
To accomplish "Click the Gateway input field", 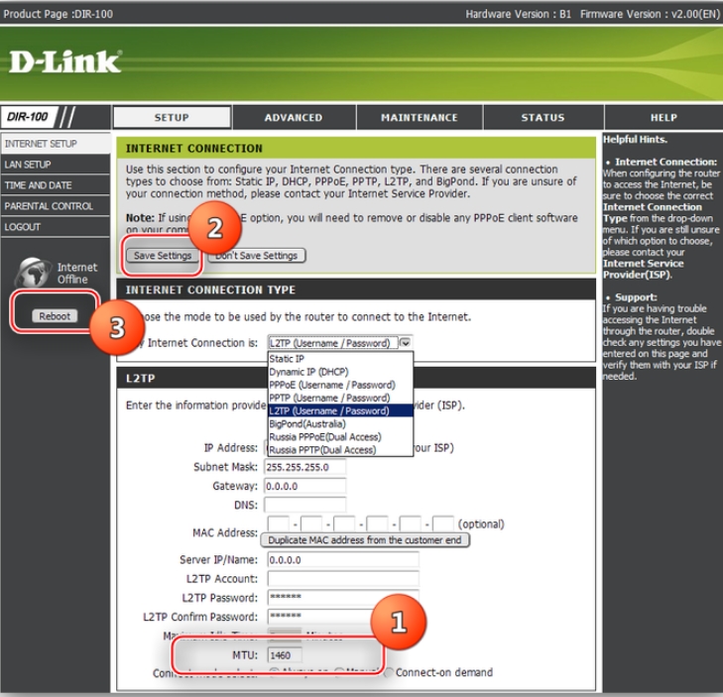I will [304, 486].
